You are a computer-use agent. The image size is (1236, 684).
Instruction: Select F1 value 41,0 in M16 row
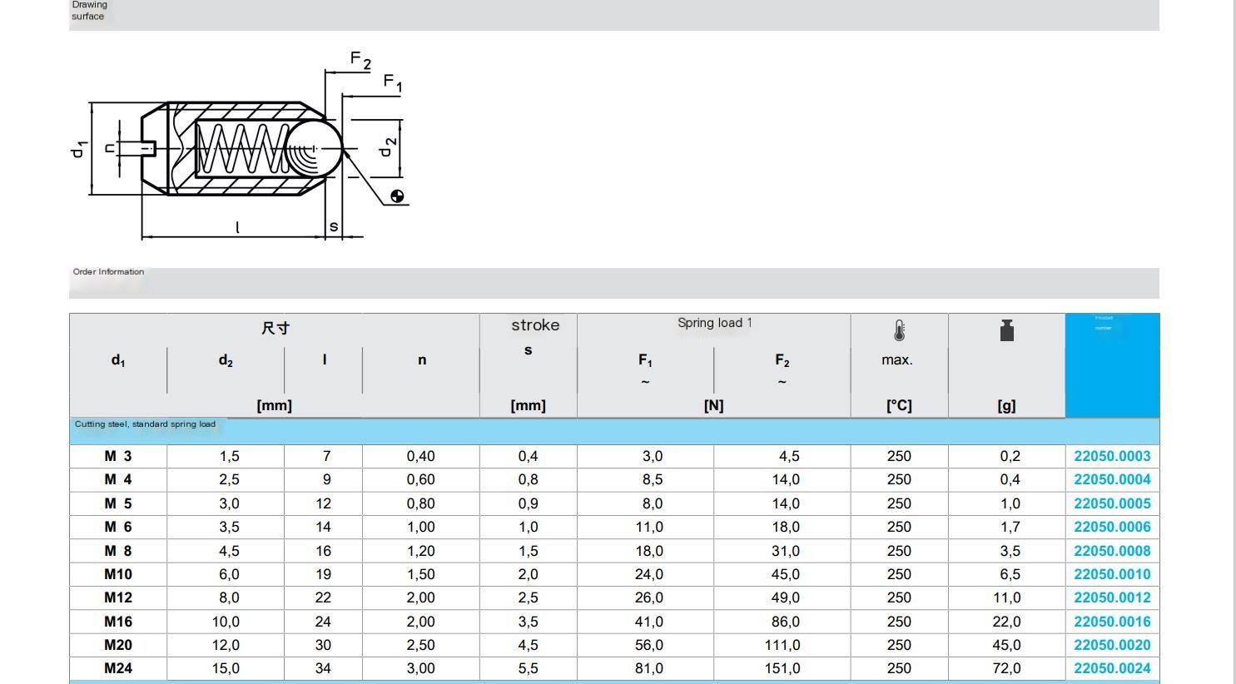click(x=648, y=622)
